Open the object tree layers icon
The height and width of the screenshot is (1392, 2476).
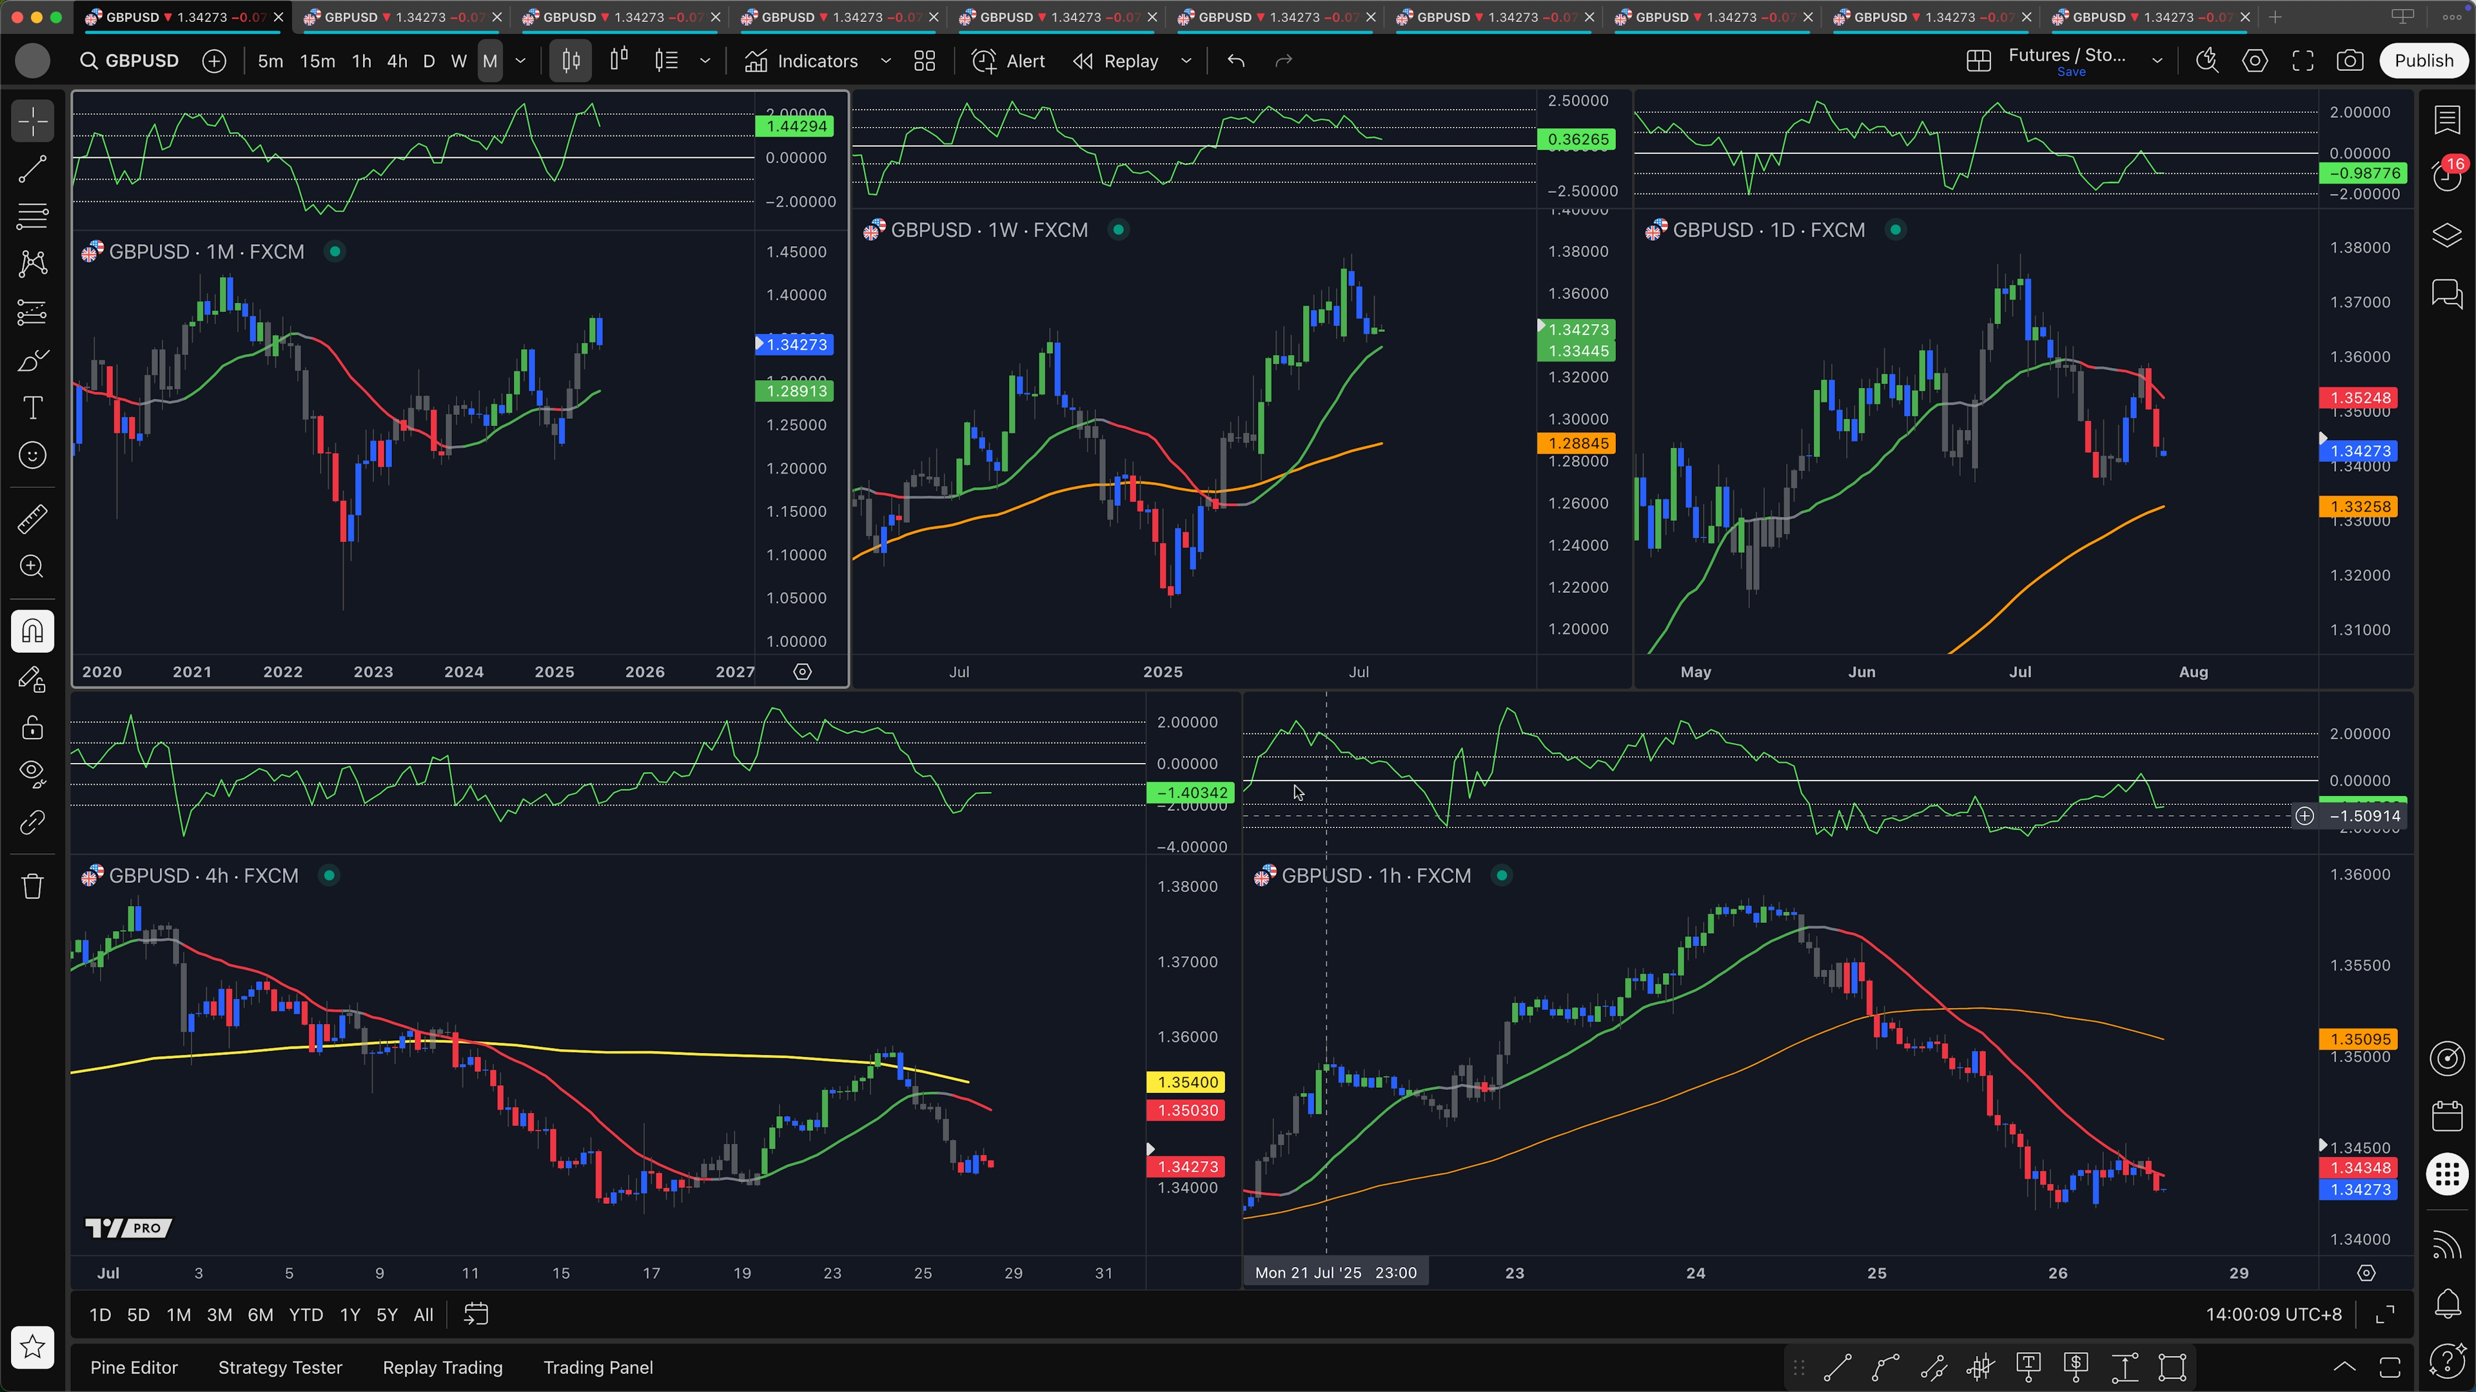[x=2447, y=235]
